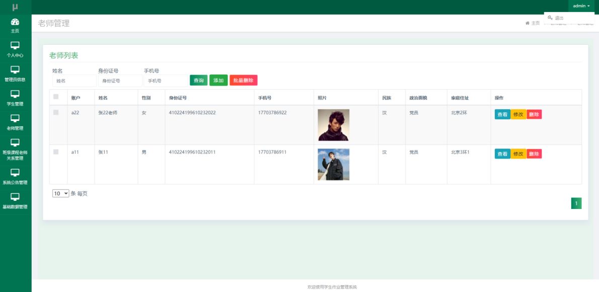Click the 系统公告管理 monitor icon
599x292 pixels.
click(15, 173)
